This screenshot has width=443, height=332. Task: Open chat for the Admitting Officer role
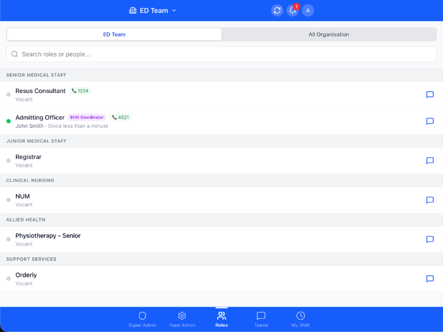click(x=430, y=122)
